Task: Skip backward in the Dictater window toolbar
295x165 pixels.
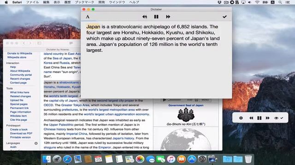Action: point(144,17)
